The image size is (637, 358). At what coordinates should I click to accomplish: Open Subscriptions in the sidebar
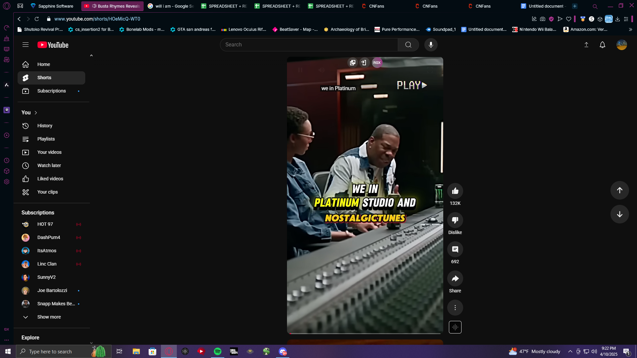tap(51, 91)
